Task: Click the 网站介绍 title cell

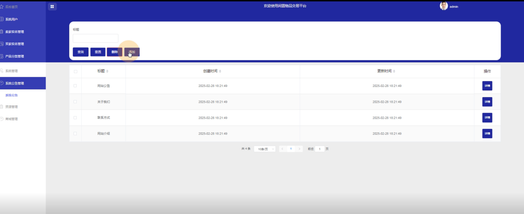Action: (x=103, y=133)
